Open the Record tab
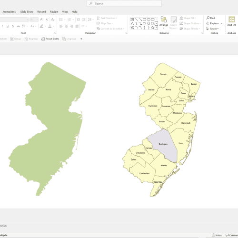The height and width of the screenshot is (238, 238). [41, 11]
